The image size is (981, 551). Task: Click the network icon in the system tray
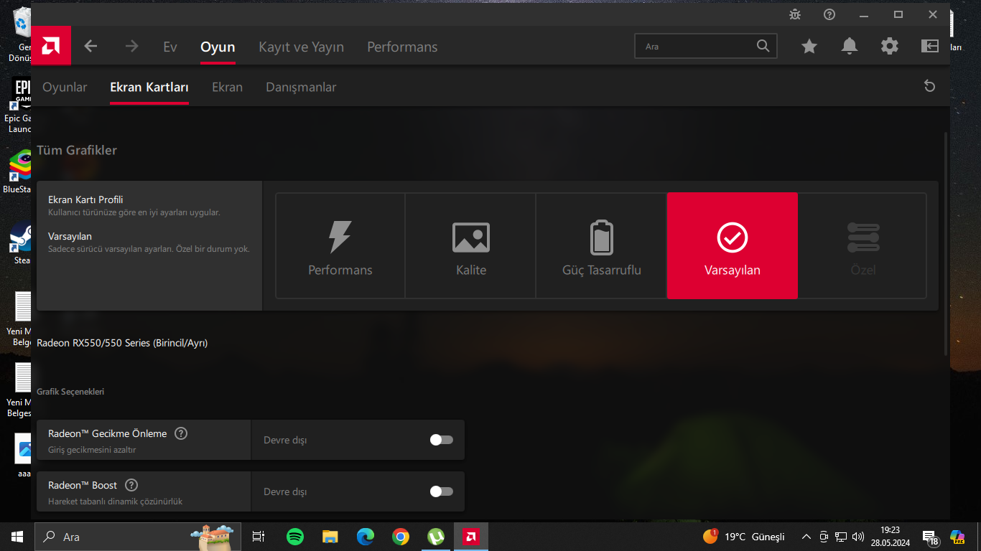point(841,537)
